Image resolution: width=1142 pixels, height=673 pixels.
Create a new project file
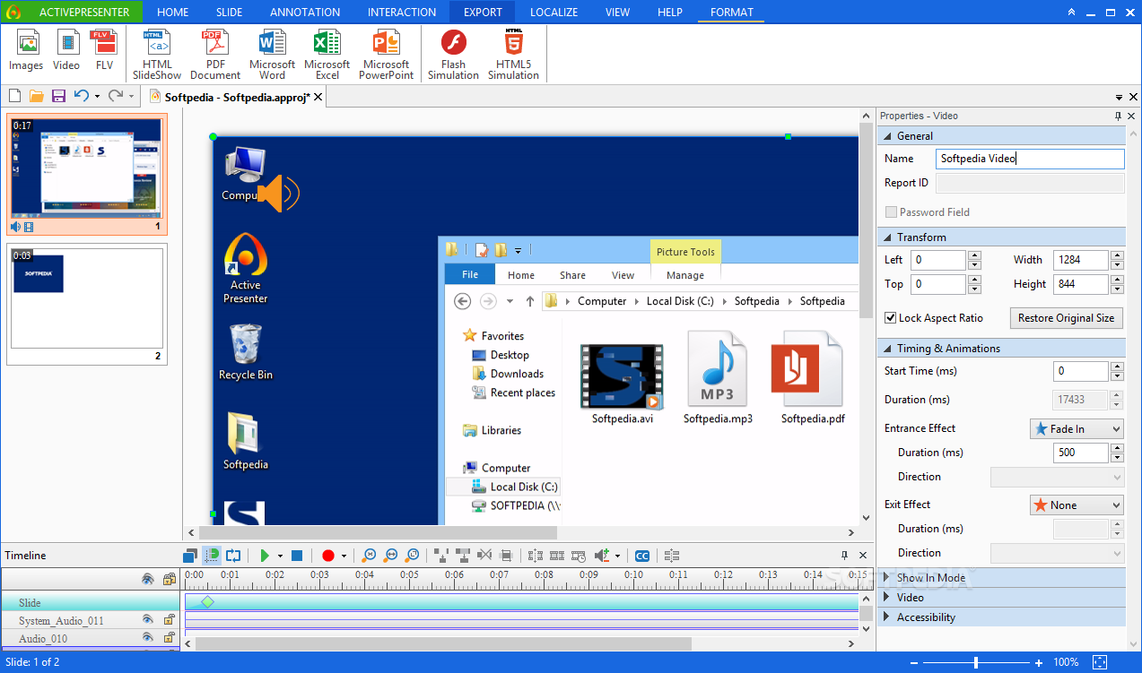click(x=14, y=96)
